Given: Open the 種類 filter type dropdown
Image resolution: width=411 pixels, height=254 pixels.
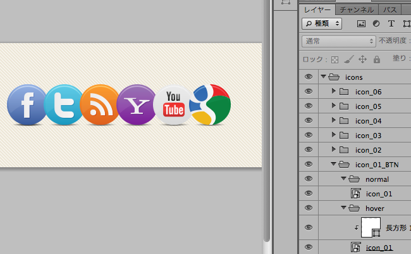Looking at the screenshot, I should tap(322, 23).
